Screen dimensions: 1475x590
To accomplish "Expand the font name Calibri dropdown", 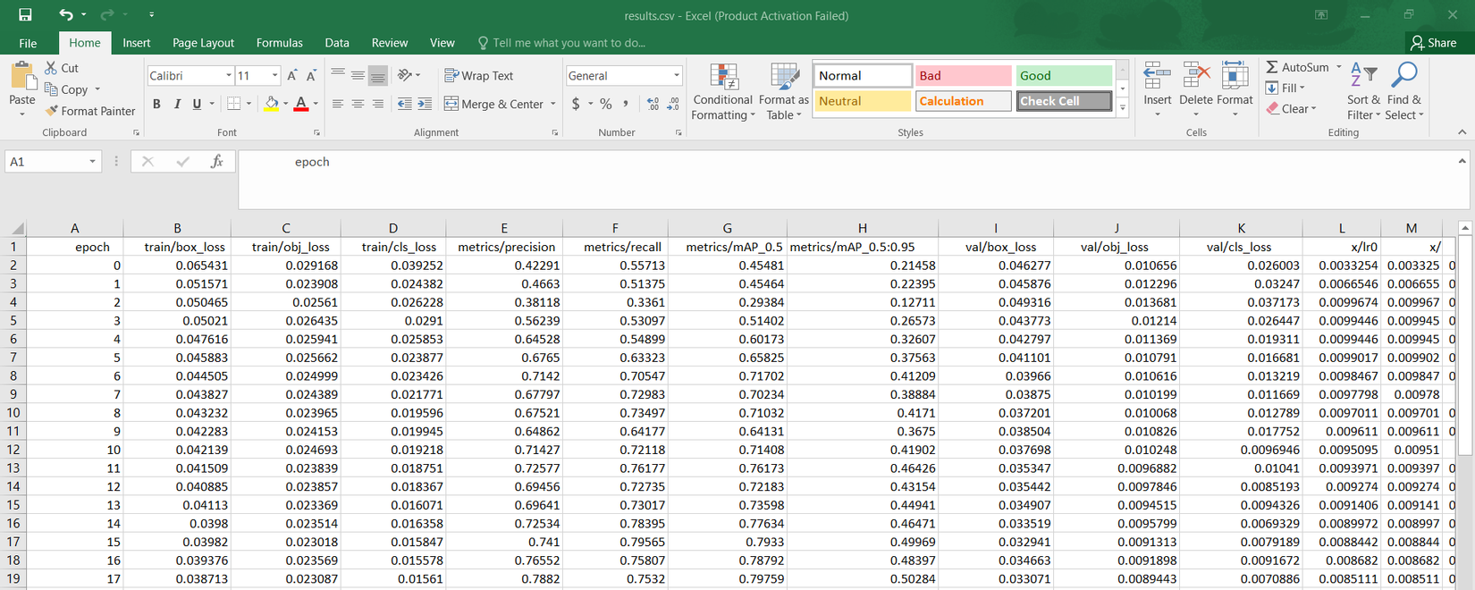I will (x=229, y=76).
